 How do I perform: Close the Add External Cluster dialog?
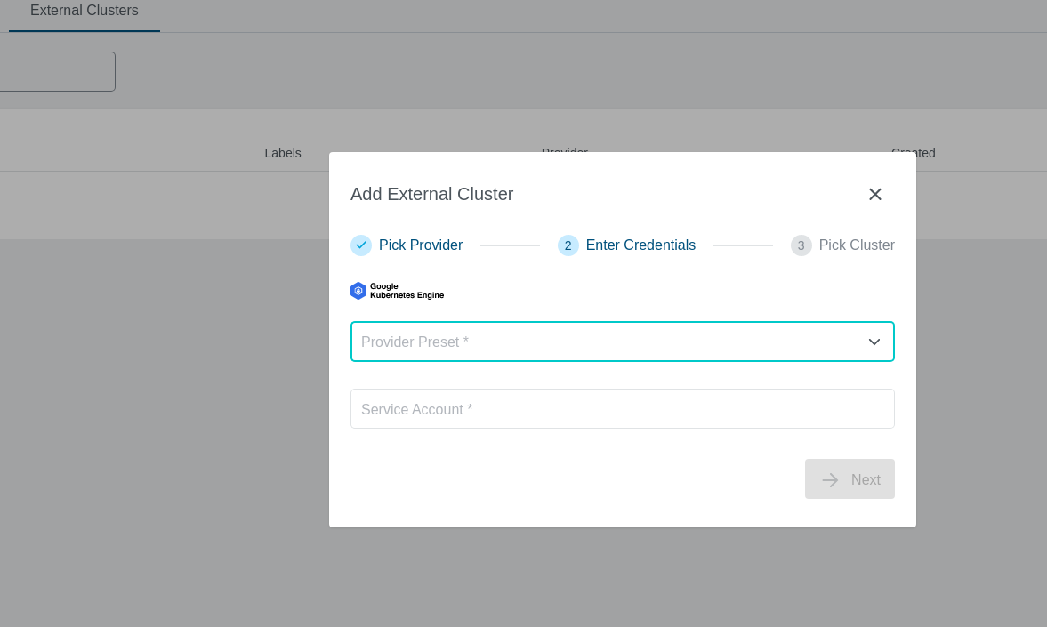[874, 194]
